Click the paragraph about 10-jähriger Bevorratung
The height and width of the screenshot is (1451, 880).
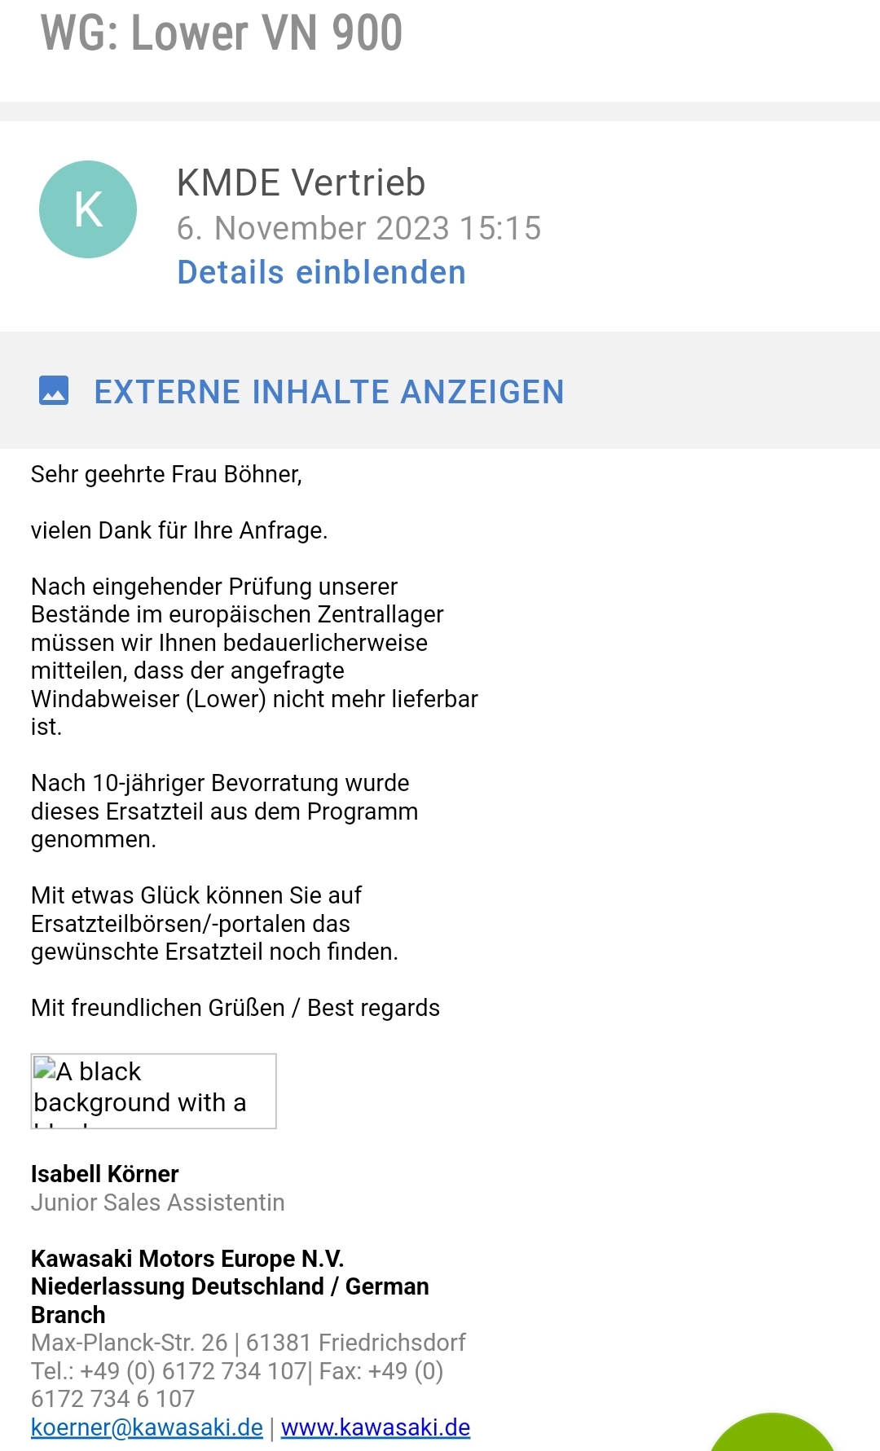(x=224, y=811)
